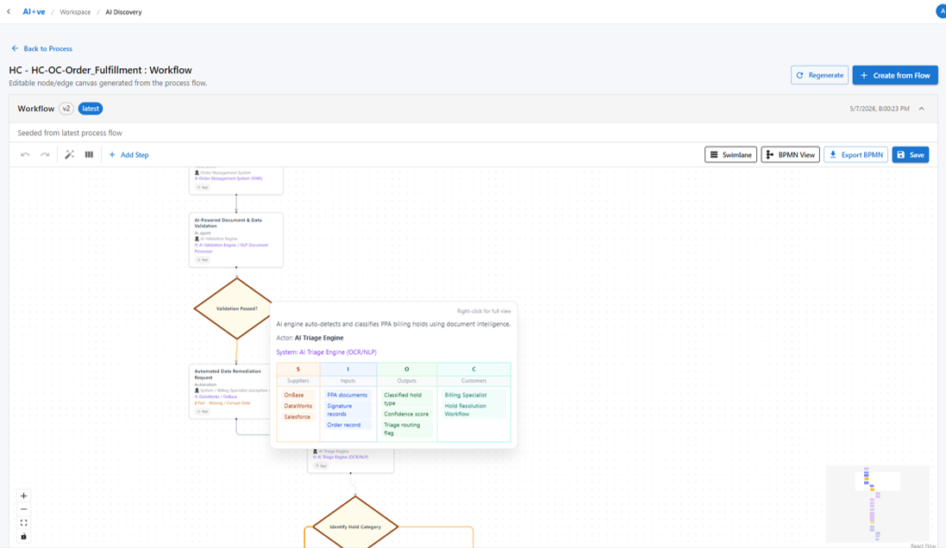Click the Hold Resolution Workflow customer chip

(x=474, y=410)
